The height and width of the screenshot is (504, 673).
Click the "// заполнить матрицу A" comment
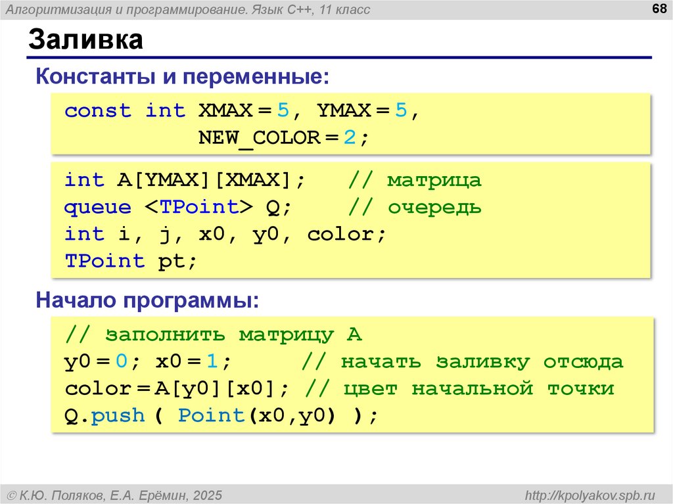click(x=214, y=334)
